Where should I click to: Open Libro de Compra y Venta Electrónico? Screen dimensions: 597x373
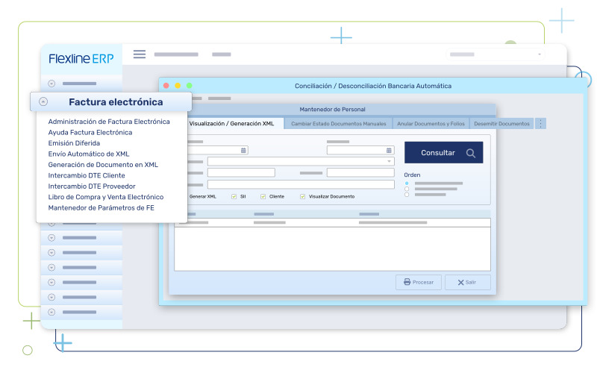point(105,197)
